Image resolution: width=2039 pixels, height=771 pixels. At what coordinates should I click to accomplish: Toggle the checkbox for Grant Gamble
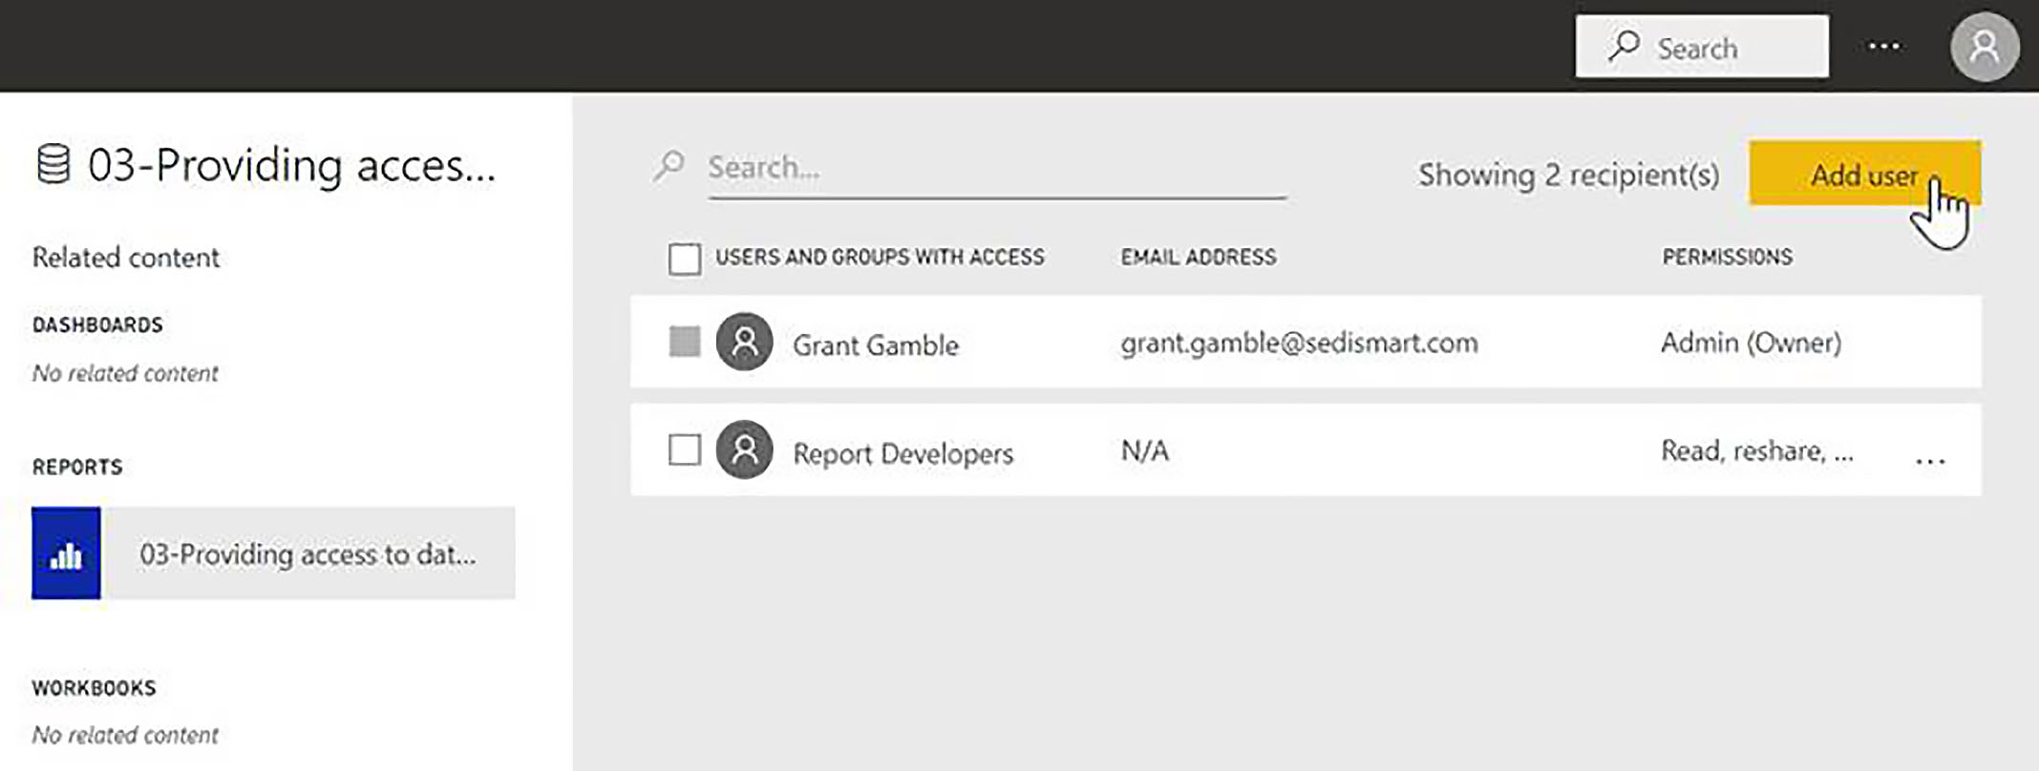click(x=684, y=342)
